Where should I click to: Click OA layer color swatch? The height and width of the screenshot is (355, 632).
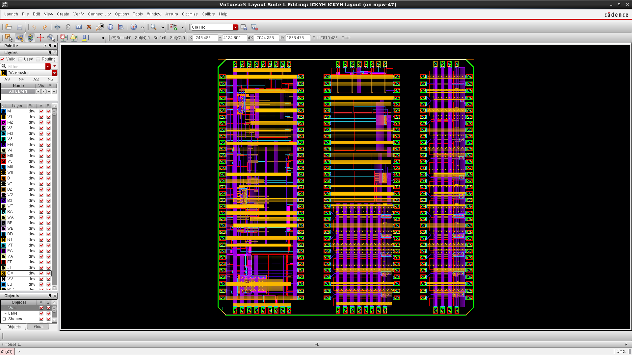point(4,273)
